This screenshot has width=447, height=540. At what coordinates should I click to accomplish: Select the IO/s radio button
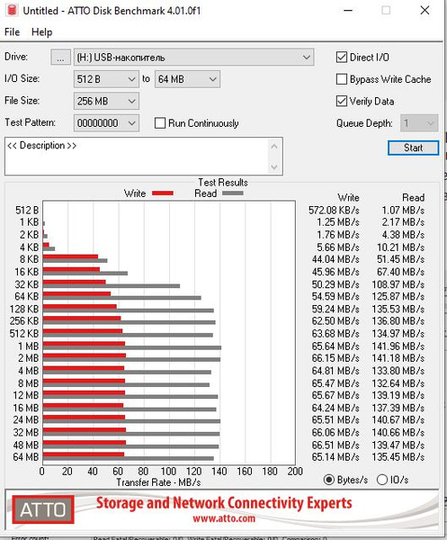click(382, 480)
